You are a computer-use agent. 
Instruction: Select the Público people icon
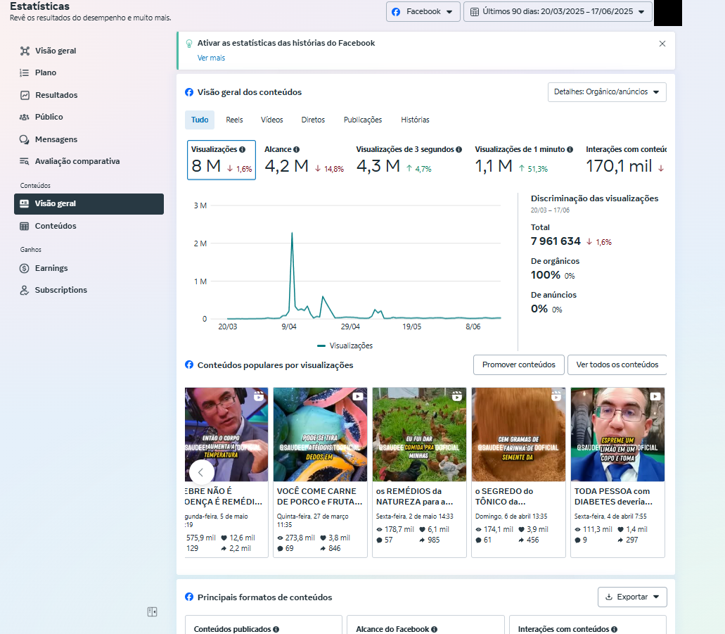[25, 117]
